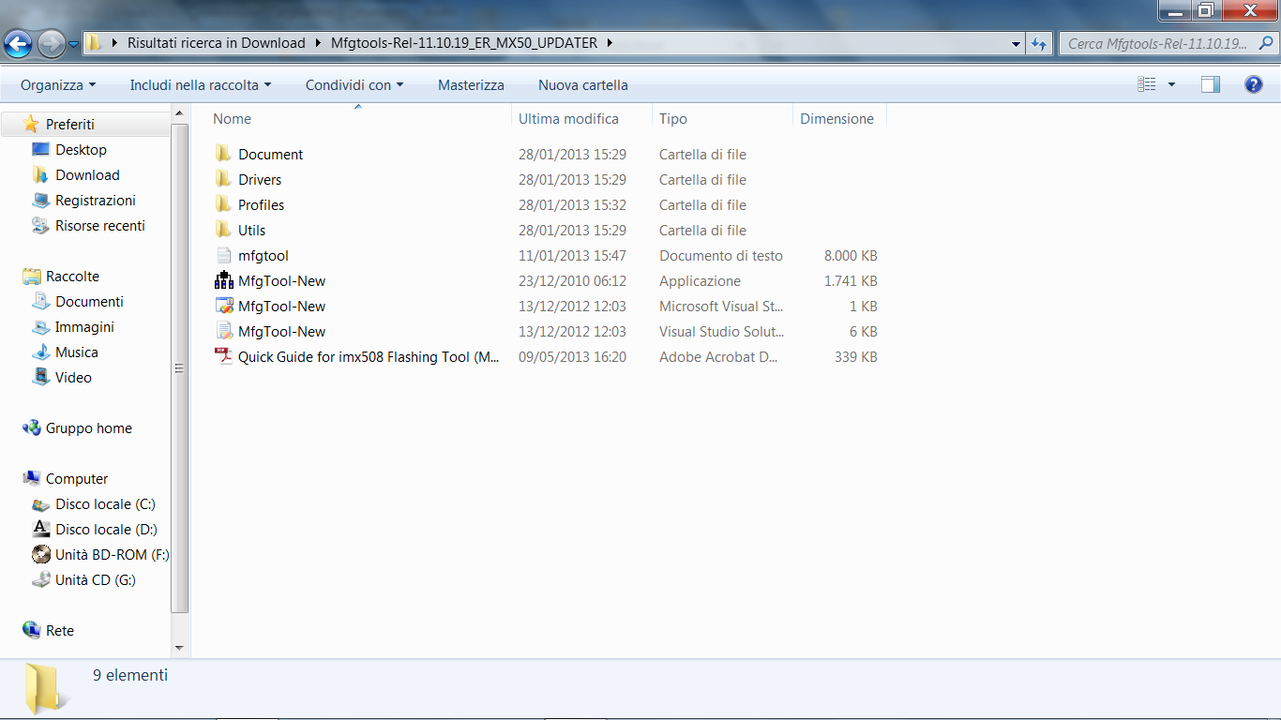Viewport: 1281px width, 720px height.
Task: Click the 8.000 KB size of mfgtool
Action: [851, 255]
